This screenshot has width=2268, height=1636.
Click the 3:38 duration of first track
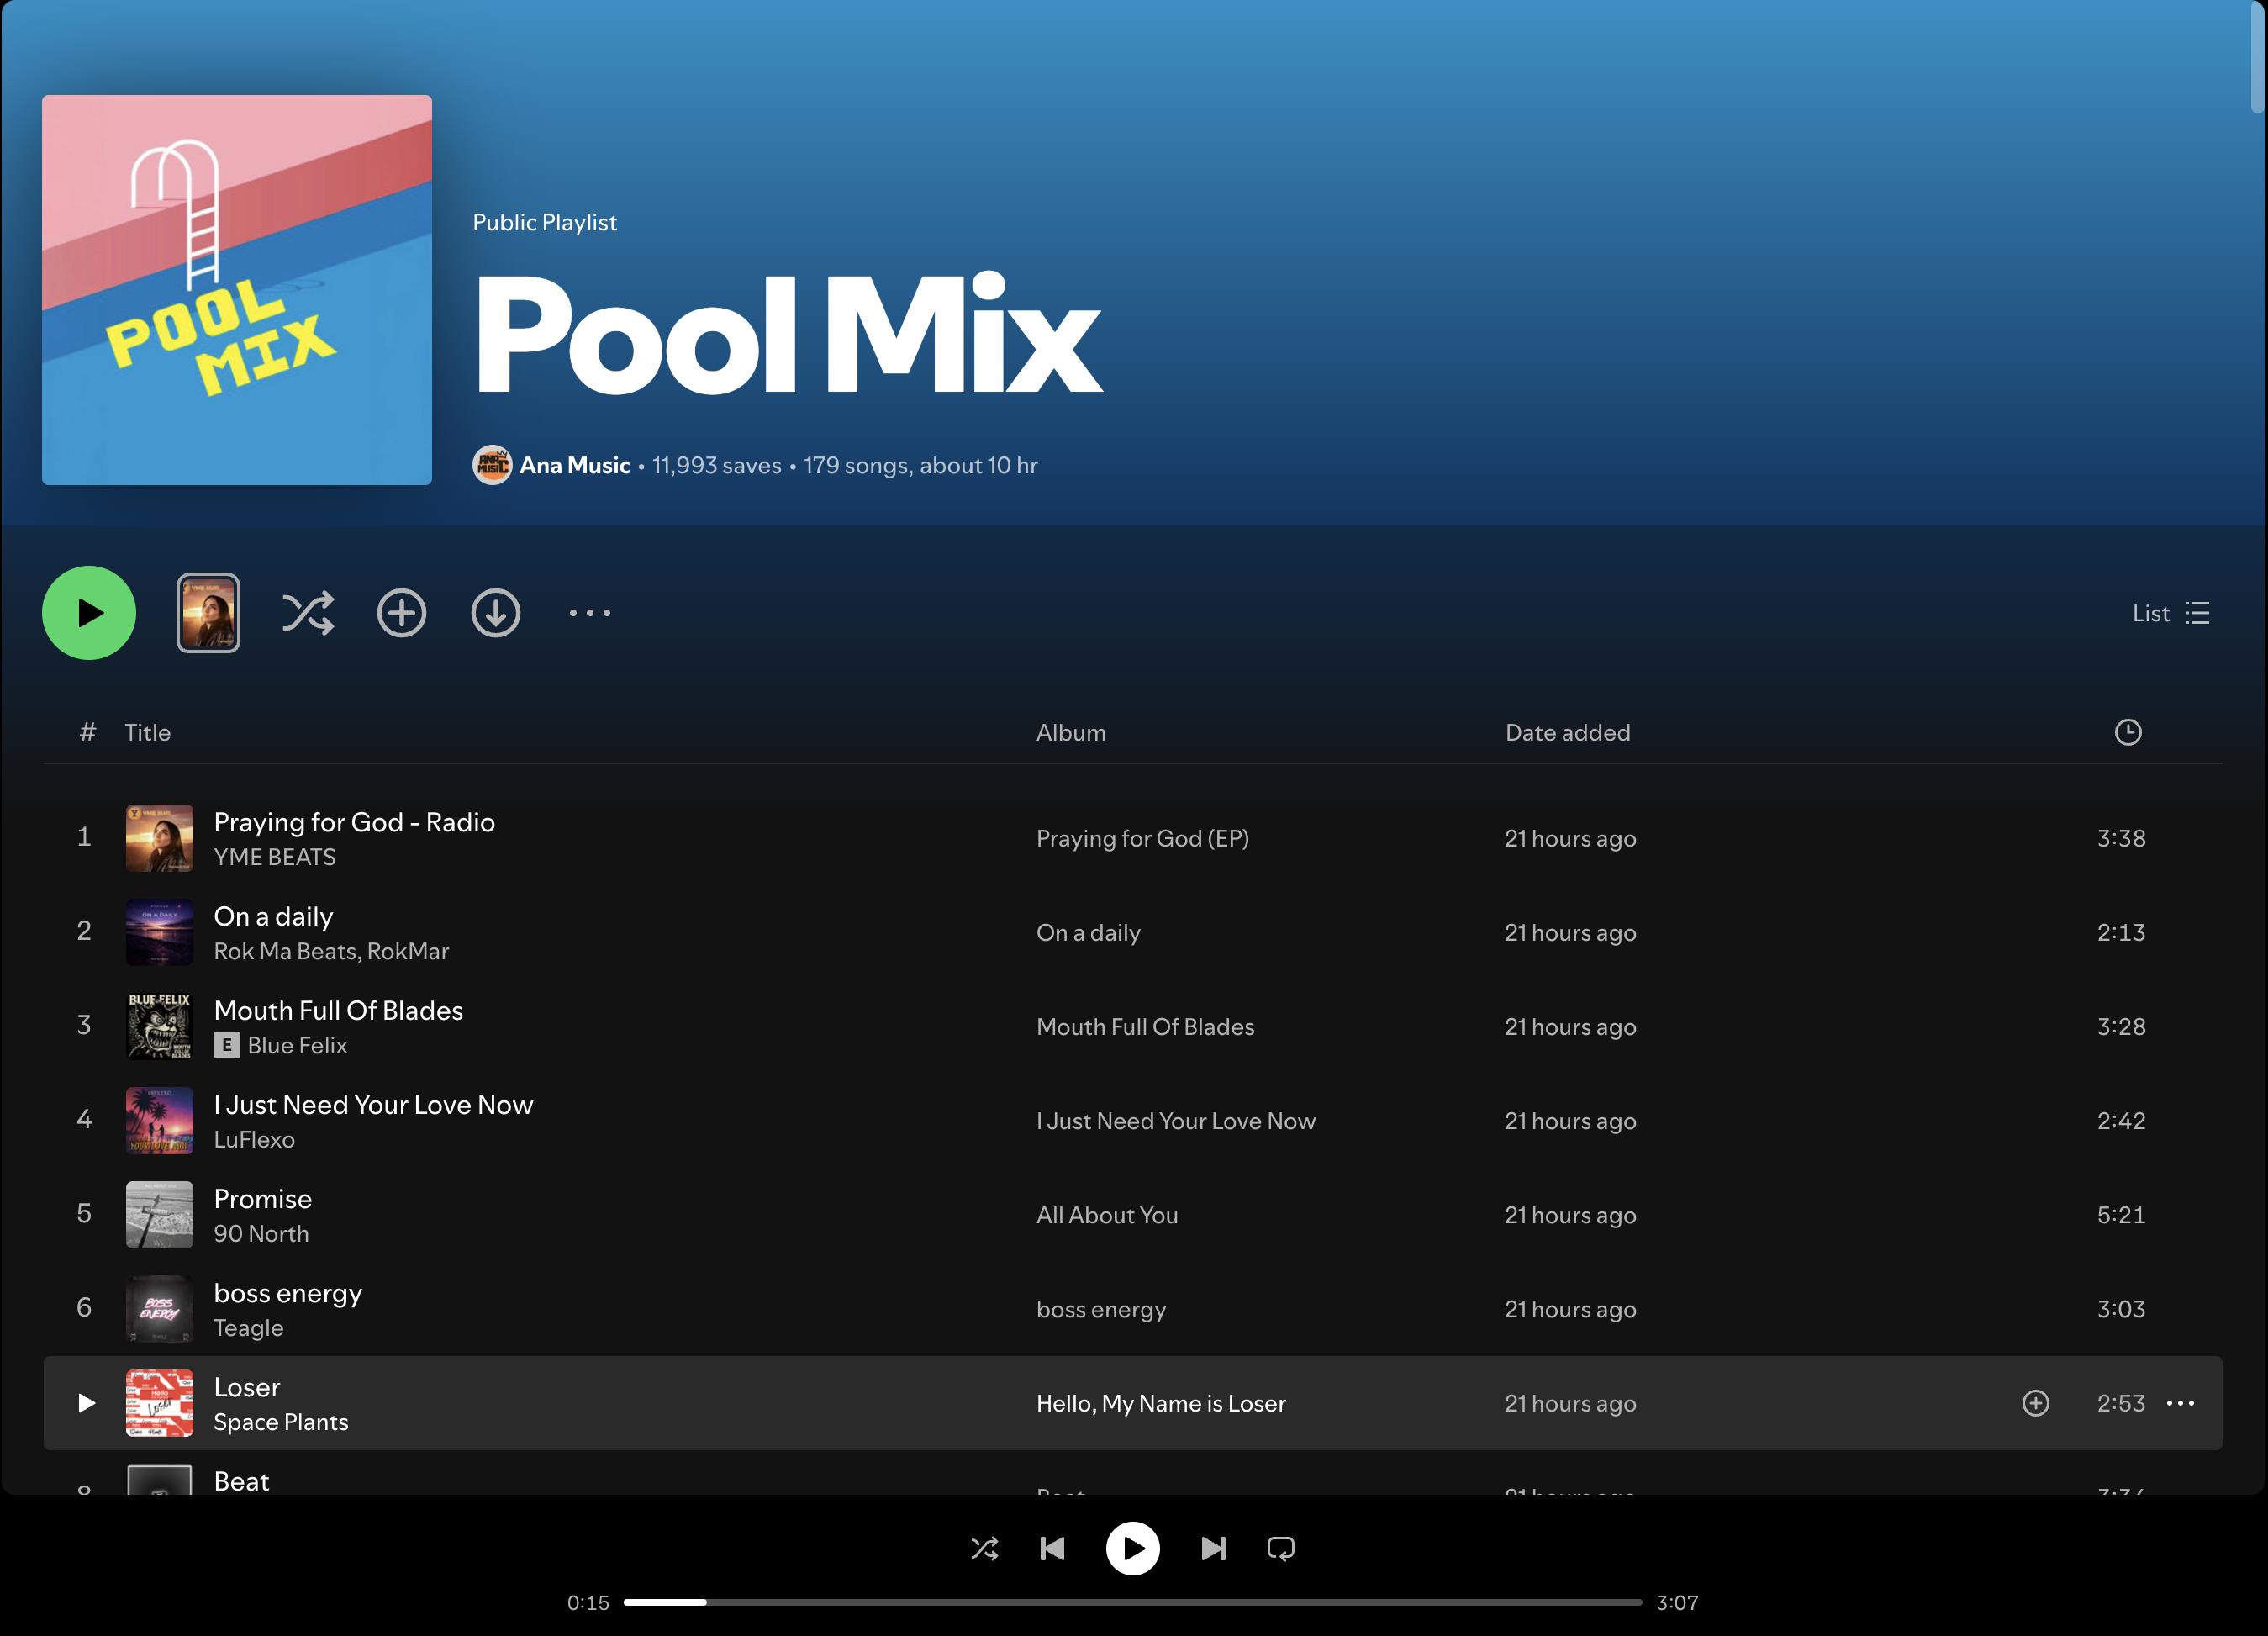2121,838
